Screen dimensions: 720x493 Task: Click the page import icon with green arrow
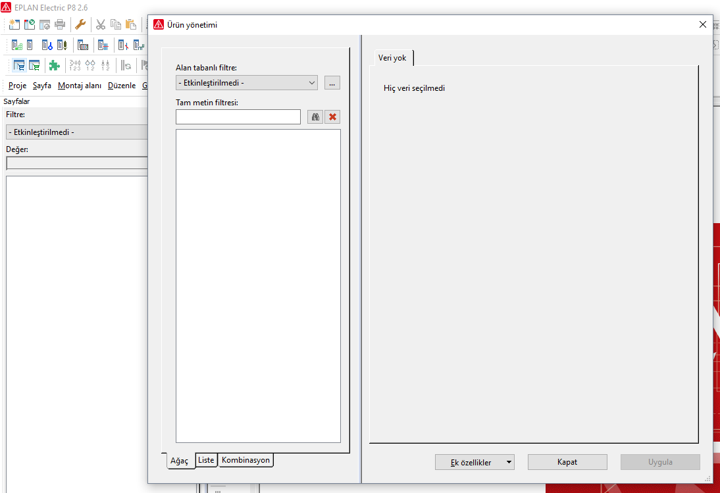click(x=30, y=24)
